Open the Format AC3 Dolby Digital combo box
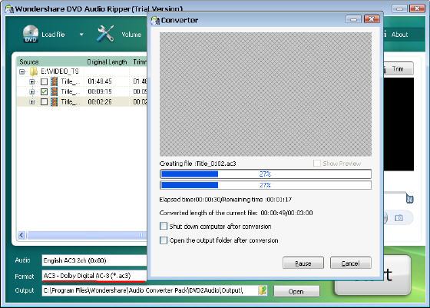 [94, 276]
